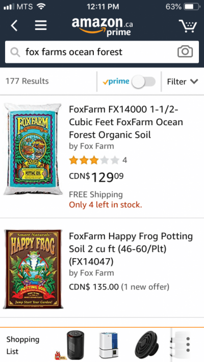
Task: Go to Amazon.ca prime home logo
Action: pyautogui.click(x=102, y=26)
